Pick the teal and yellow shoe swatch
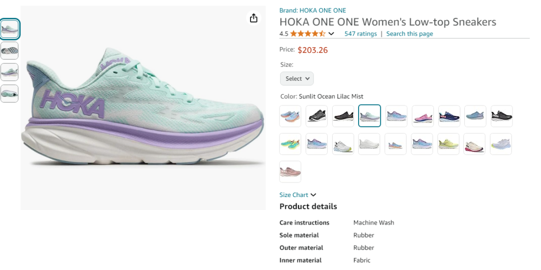The height and width of the screenshot is (270, 541). pyautogui.click(x=290, y=144)
